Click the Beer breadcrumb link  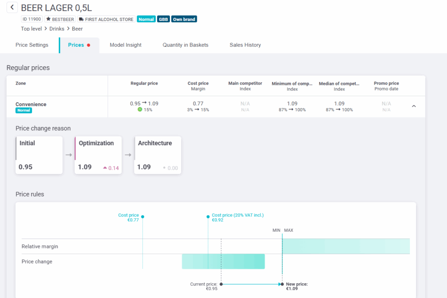pos(77,29)
